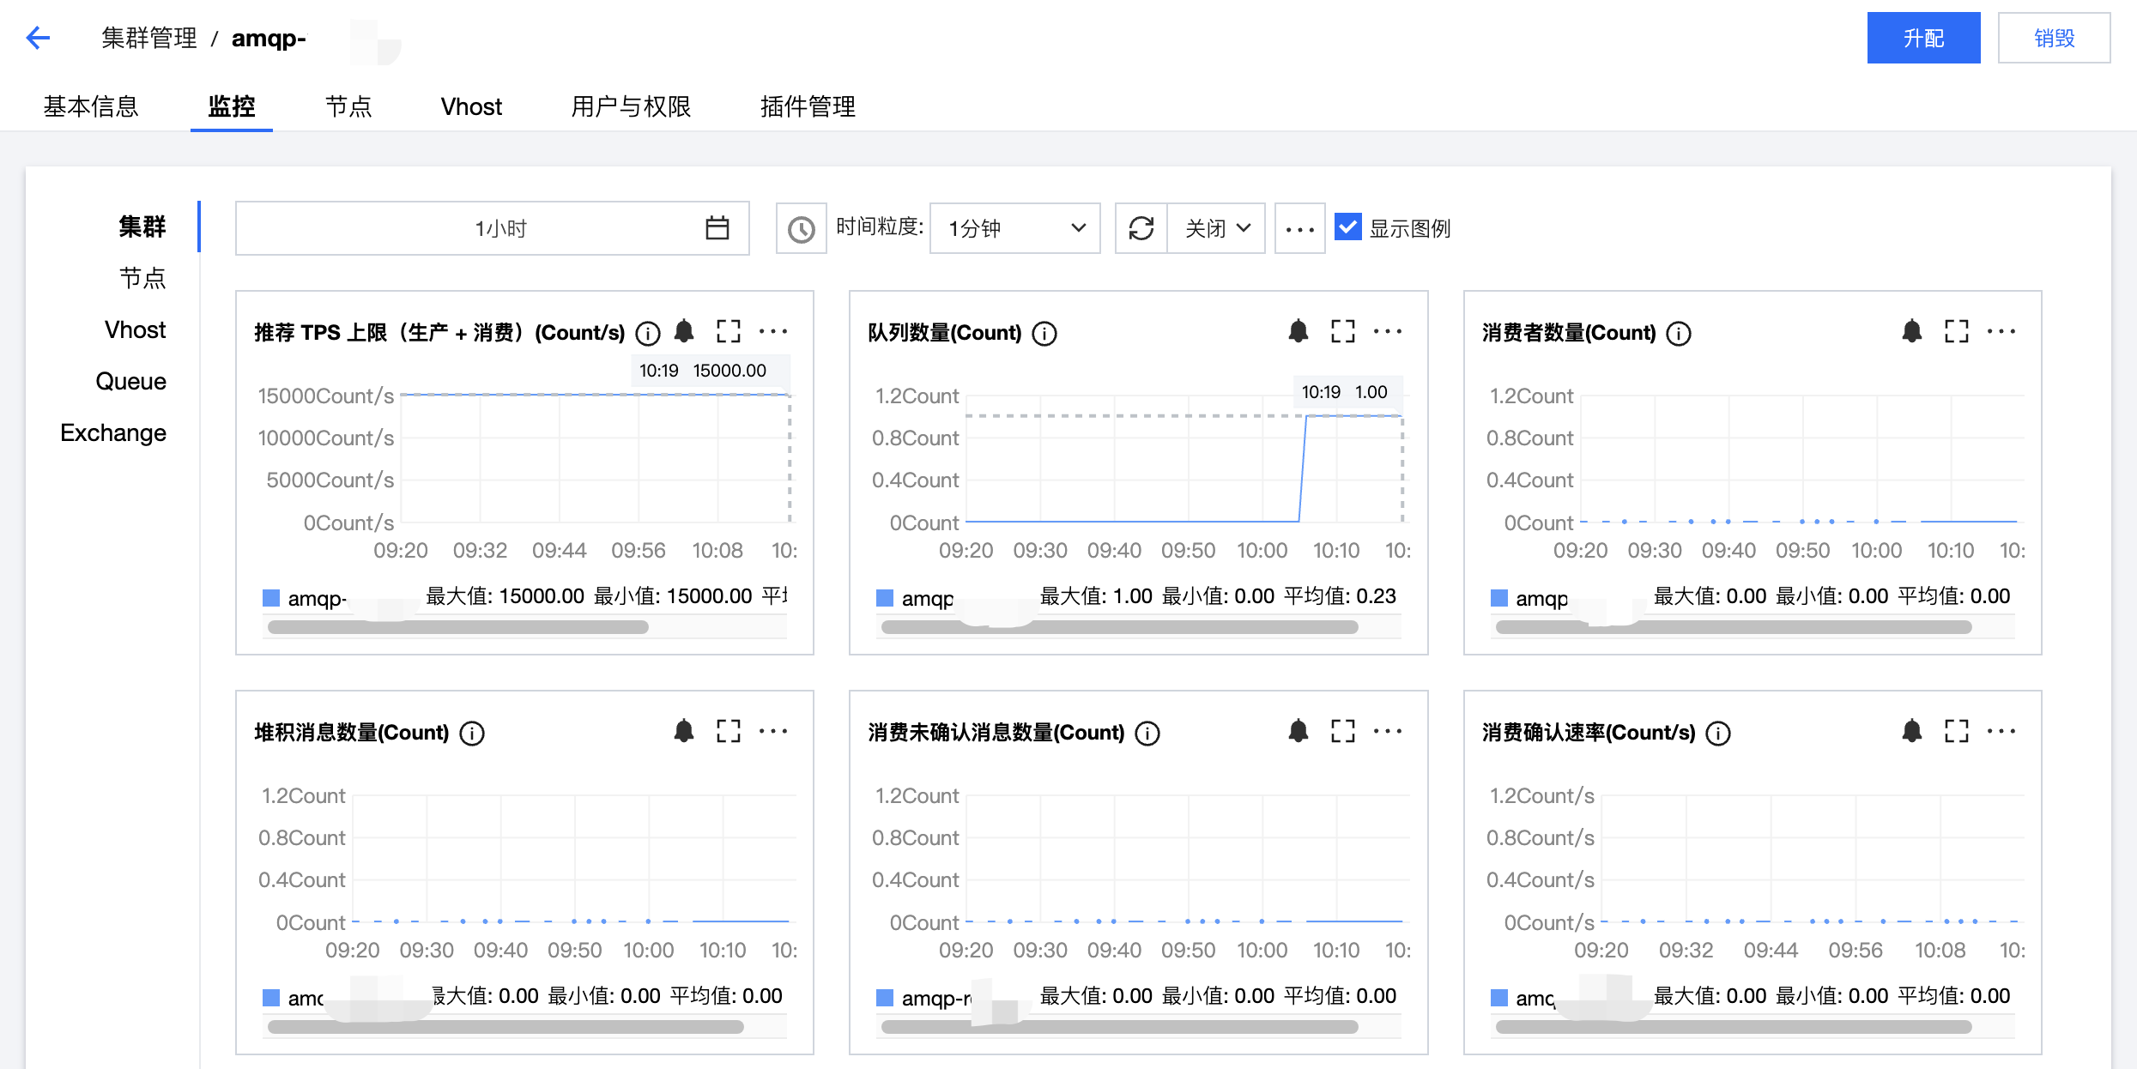Maximize the 队列数量 chart
Screen dimensions: 2137x1069
[1343, 331]
